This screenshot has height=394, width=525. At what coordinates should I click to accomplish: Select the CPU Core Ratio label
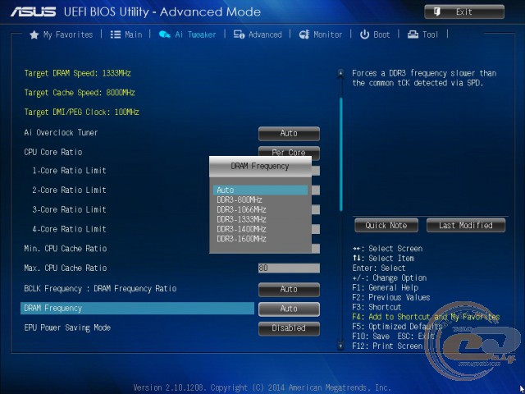52,152
